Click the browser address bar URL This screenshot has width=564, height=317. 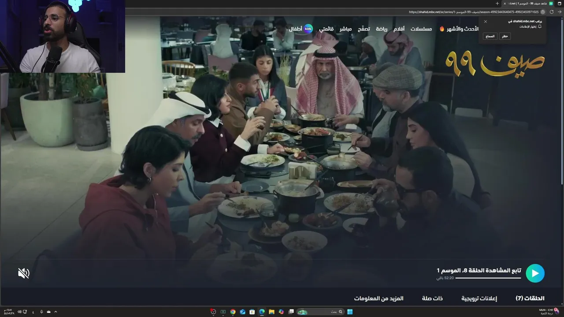point(474,12)
